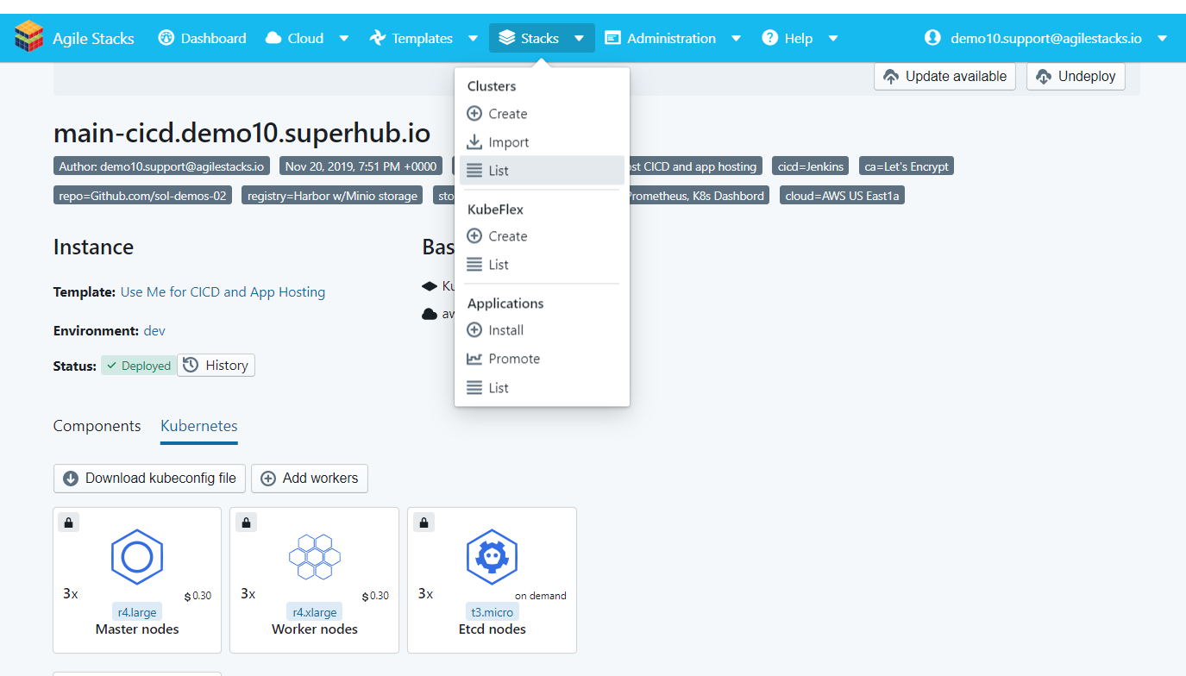Click the Deployed status badge
Screen dimensions: 1186x676
pyautogui.click(x=138, y=366)
